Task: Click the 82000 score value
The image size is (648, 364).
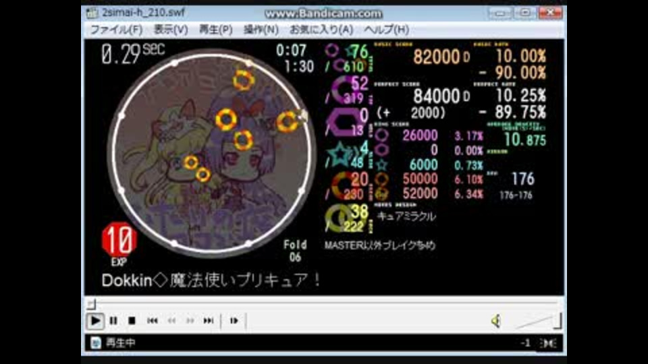Action: click(437, 57)
